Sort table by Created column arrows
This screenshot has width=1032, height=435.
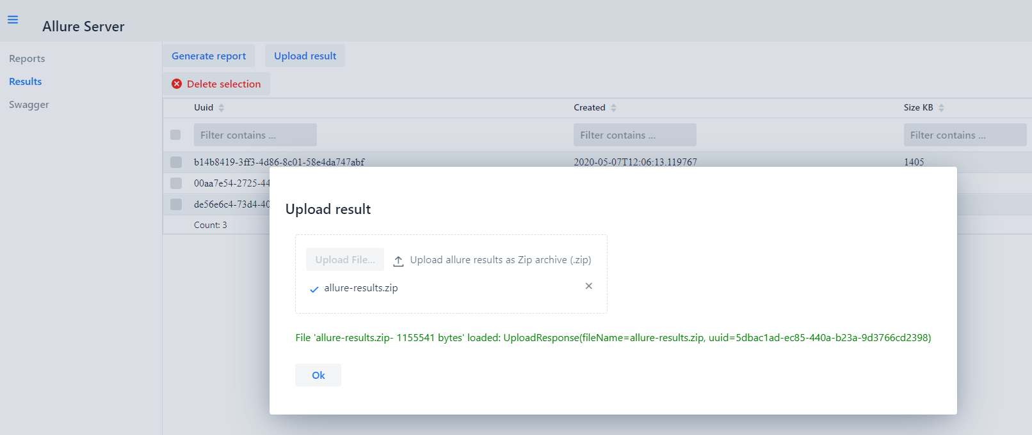point(613,108)
